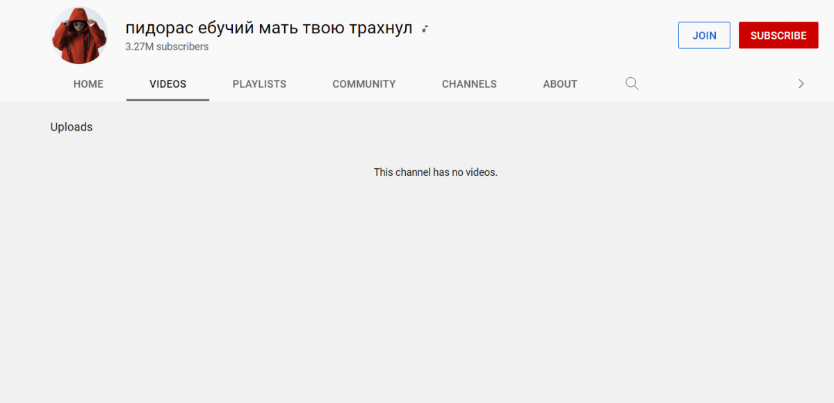Click the music note icon beside channel name
Screen dimensions: 834x403
[x=425, y=29]
